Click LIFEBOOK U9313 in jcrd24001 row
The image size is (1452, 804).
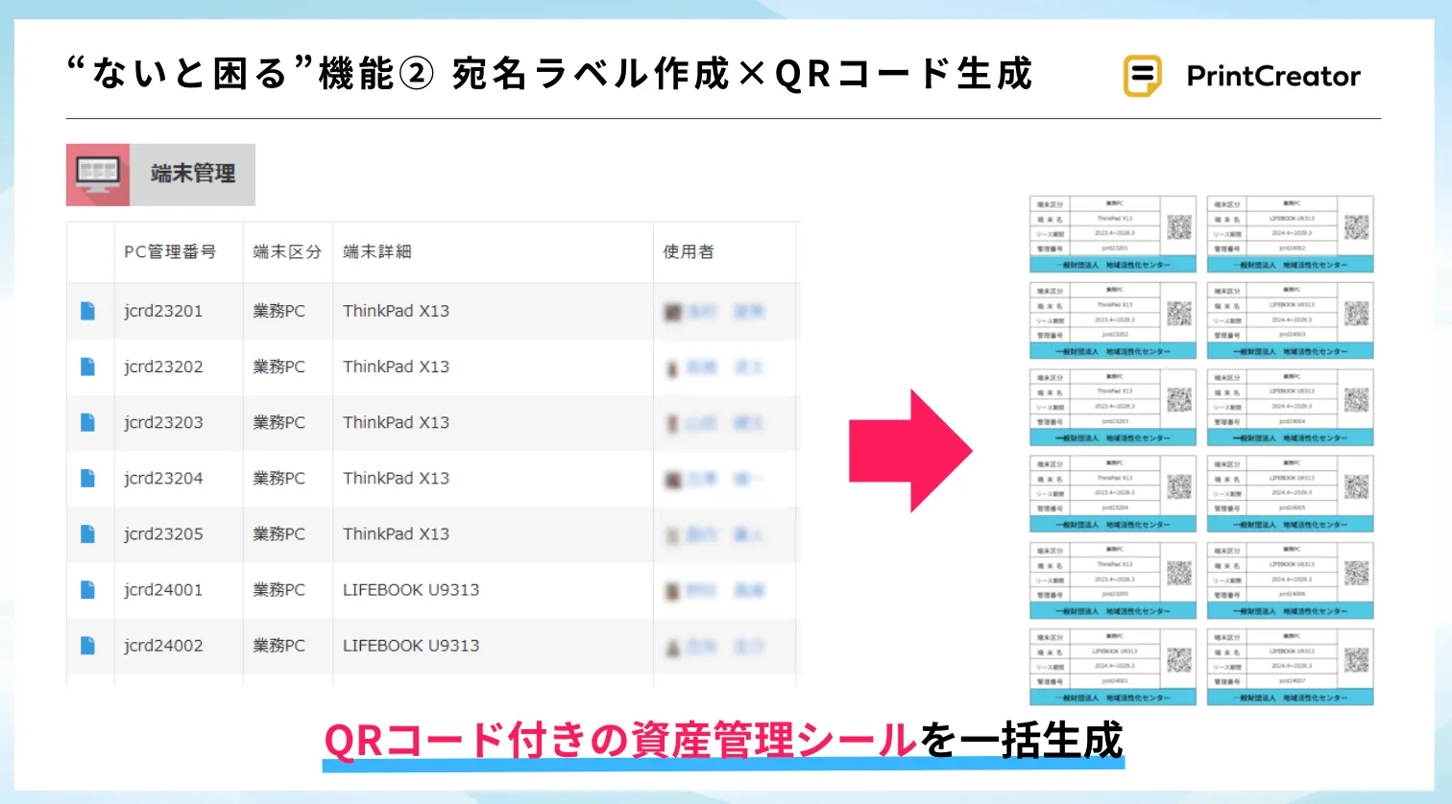click(x=411, y=590)
